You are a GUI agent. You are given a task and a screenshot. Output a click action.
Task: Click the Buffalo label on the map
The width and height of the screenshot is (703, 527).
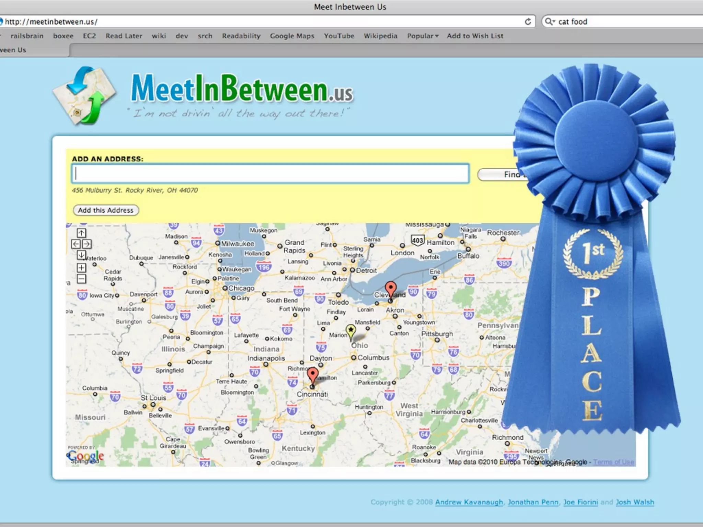tap(468, 256)
